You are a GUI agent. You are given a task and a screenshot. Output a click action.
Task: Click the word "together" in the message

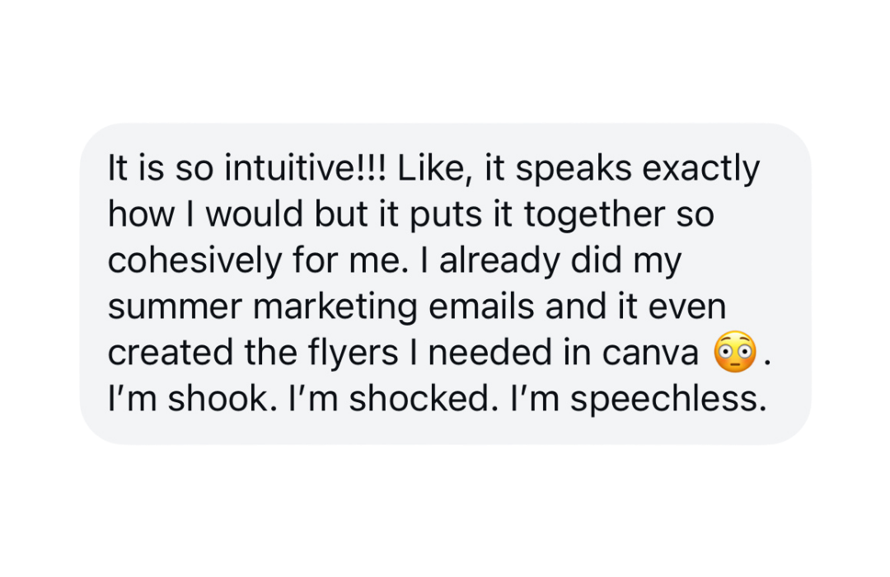tap(593, 217)
